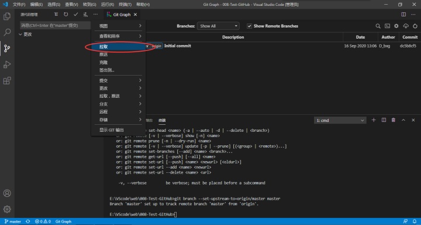Open the 帮助(H) menu
This screenshot has height=225, width=421.
pos(143,5)
